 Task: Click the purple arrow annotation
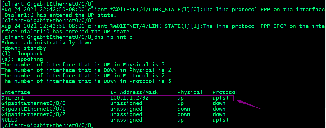[x=250, y=104]
